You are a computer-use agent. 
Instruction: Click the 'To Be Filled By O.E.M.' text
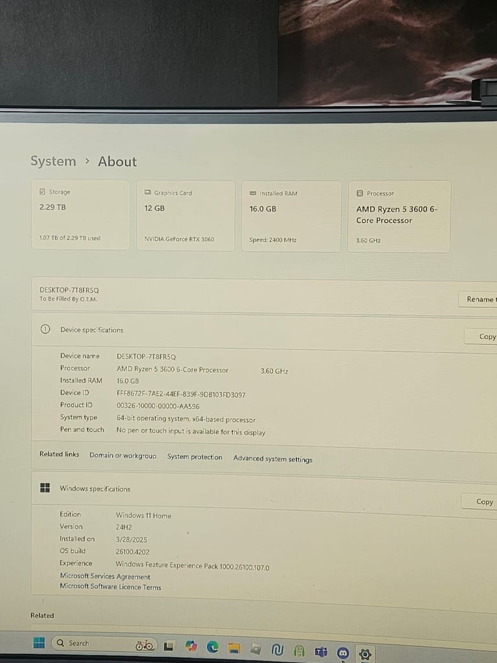69,299
